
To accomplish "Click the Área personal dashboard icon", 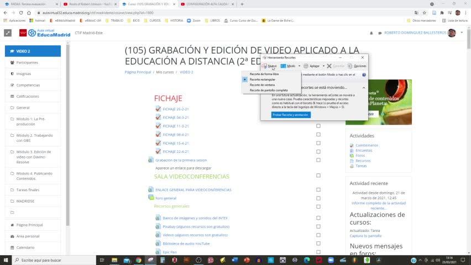I will (x=12, y=236).
